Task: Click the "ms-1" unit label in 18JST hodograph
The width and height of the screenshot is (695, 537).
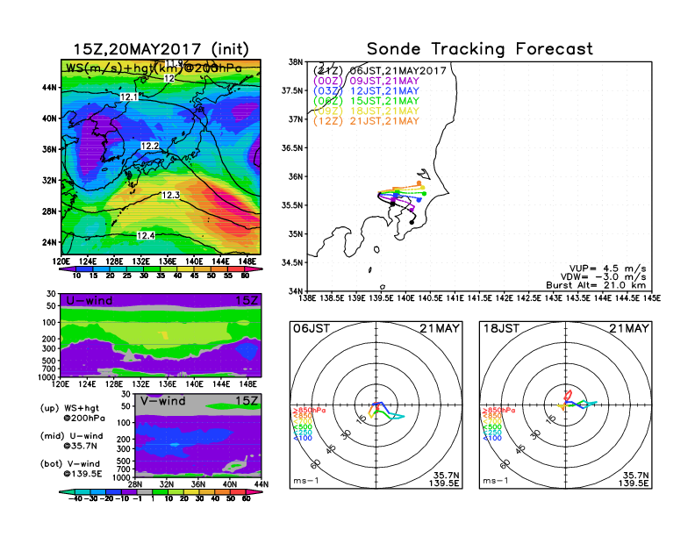Action: [496, 481]
